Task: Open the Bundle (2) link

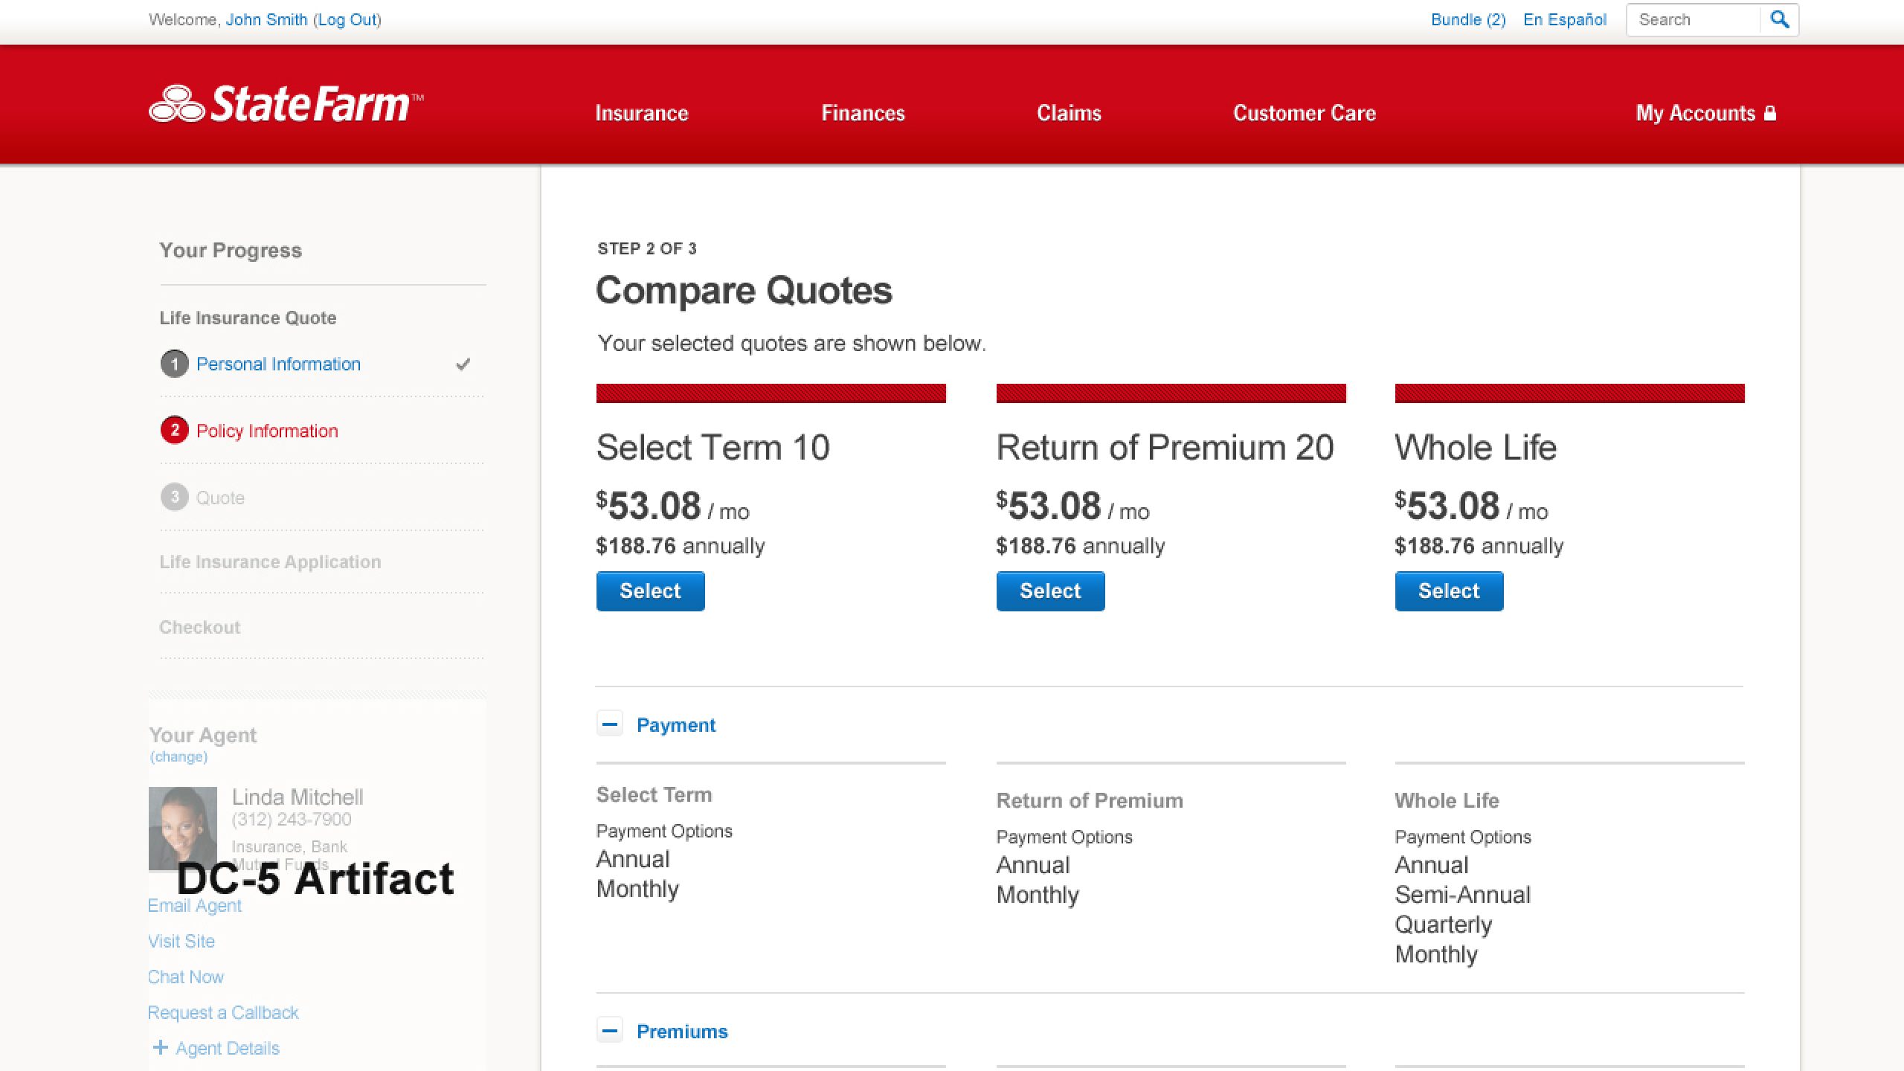Action: coord(1467,20)
